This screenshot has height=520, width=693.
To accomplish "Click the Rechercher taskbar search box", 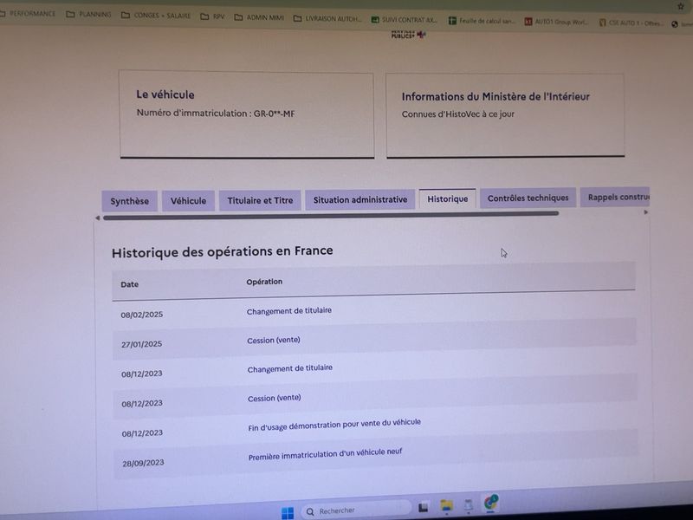I will (x=356, y=510).
